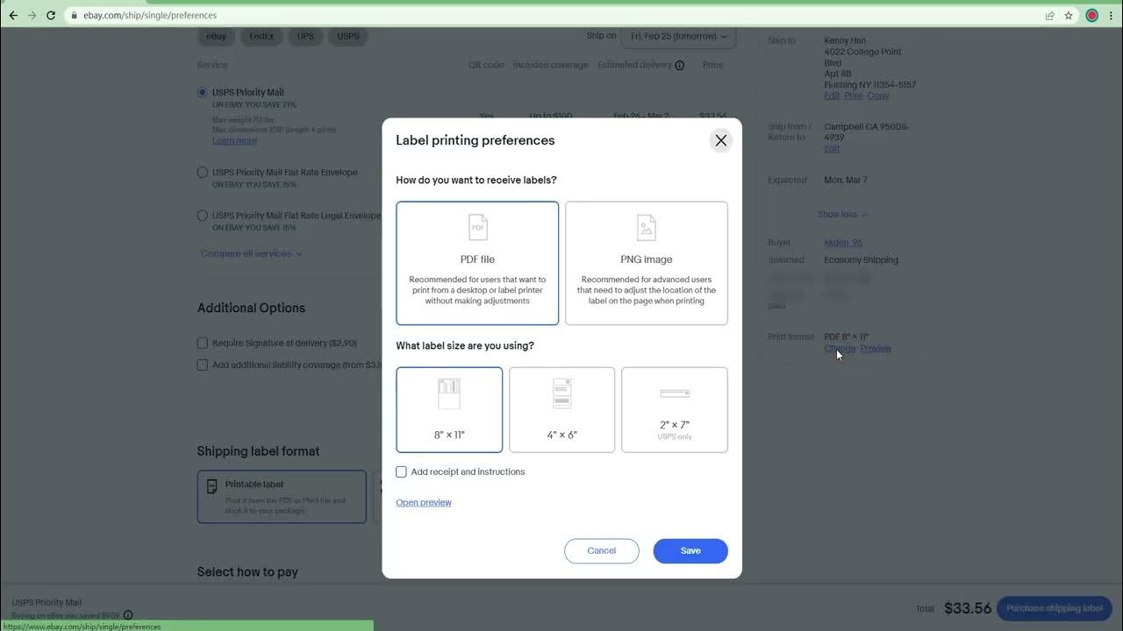Screen dimensions: 1123x631
Task: Select the Printable label format card
Action: (x=282, y=497)
